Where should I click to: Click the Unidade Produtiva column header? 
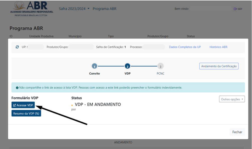coord(41,36)
